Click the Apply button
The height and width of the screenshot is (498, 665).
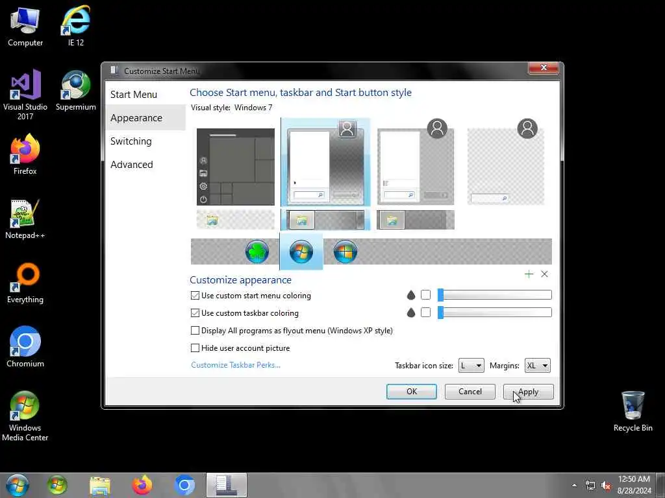(528, 392)
